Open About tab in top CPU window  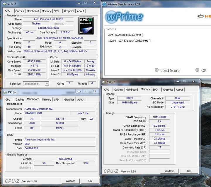point(81,11)
